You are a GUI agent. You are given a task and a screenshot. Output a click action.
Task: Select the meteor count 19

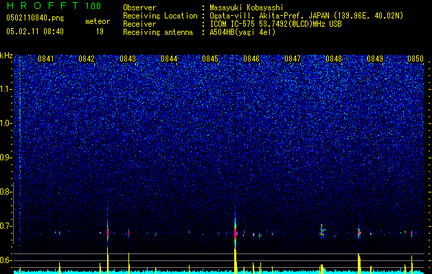[x=100, y=32]
